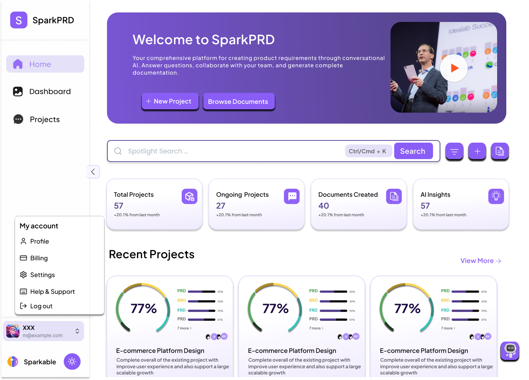Open the View More link

[x=480, y=261]
